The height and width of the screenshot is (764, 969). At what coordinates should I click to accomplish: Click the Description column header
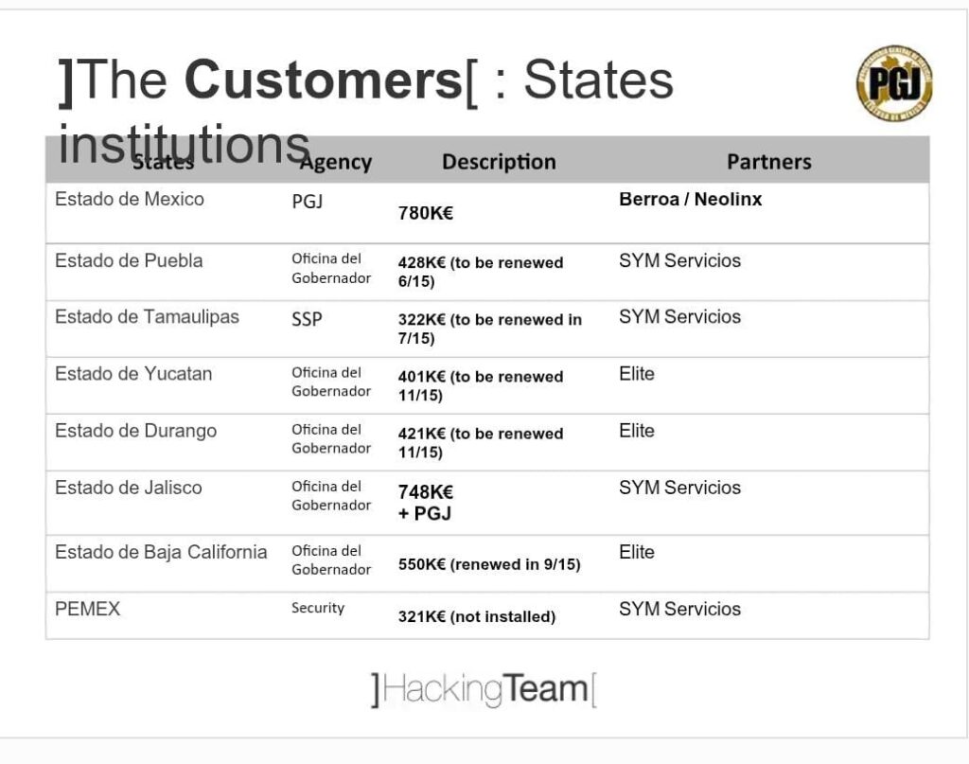(499, 162)
